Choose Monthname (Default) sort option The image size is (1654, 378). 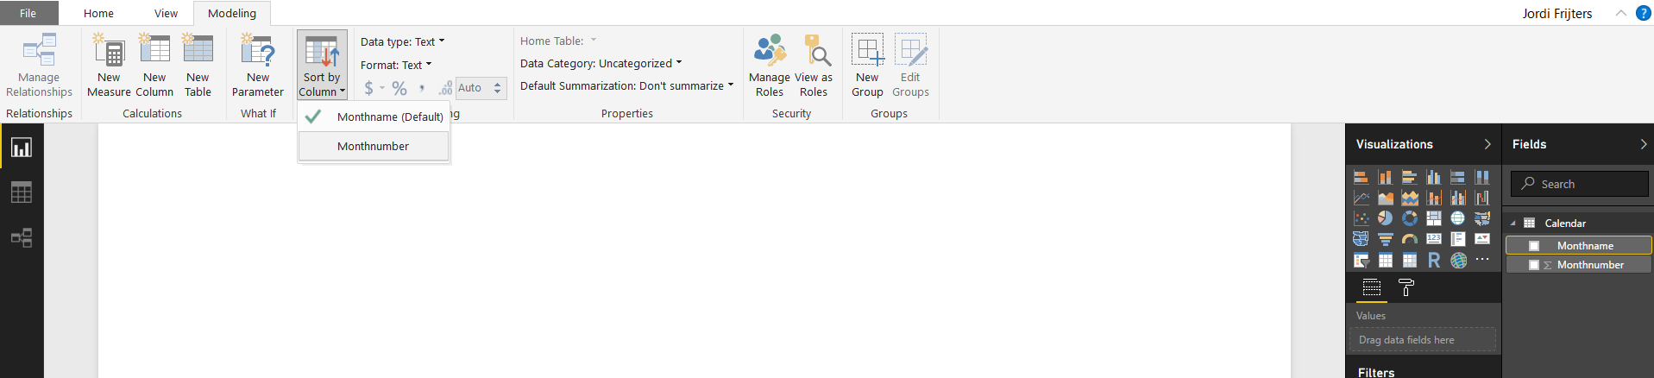pos(374,117)
